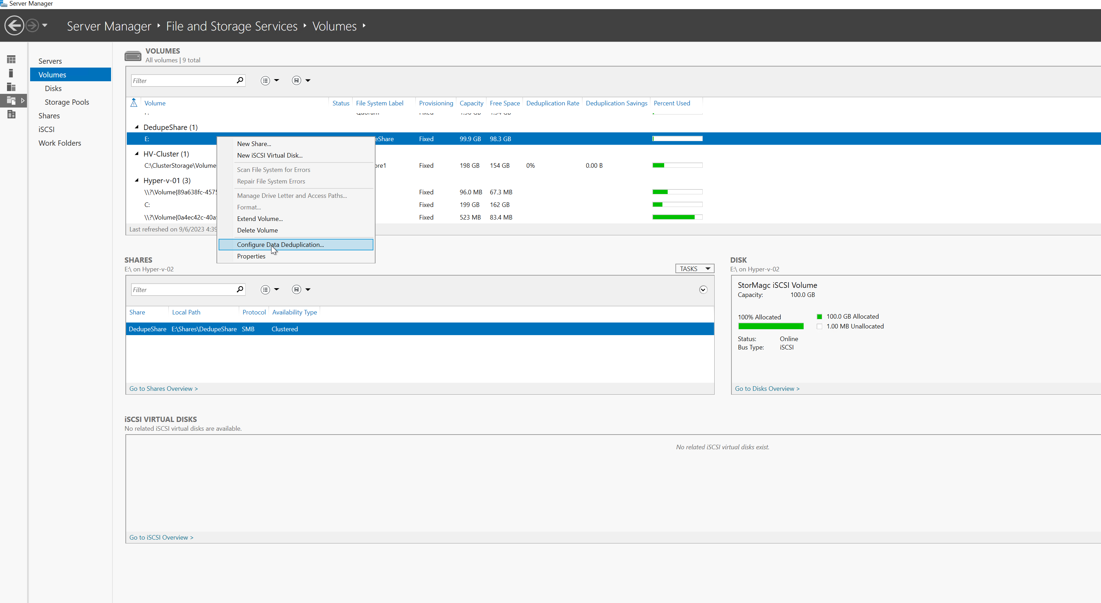Sort volumes by the Free Space column
Screen dimensions: 1101x603
pos(505,103)
